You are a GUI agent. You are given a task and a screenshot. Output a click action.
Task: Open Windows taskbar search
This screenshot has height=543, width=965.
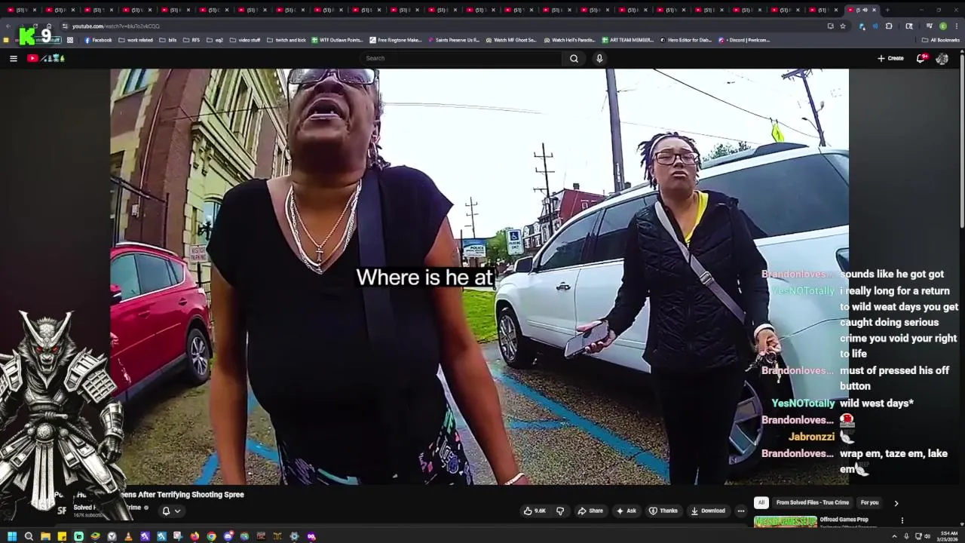[x=29, y=536]
